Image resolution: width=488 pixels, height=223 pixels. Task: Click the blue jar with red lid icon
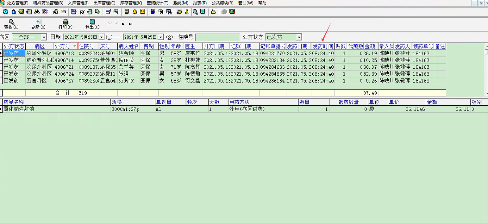(153, 12)
